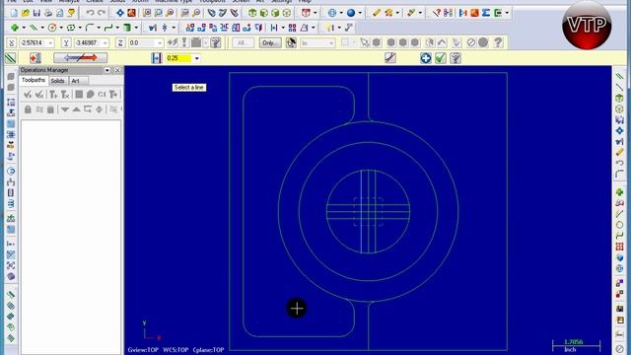The width and height of the screenshot is (631, 355).
Task: Fit geometry to screen
Action: [120, 13]
